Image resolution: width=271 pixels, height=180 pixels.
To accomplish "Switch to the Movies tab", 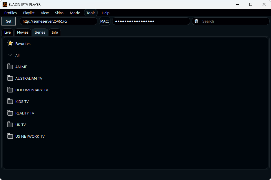I will 23,32.
